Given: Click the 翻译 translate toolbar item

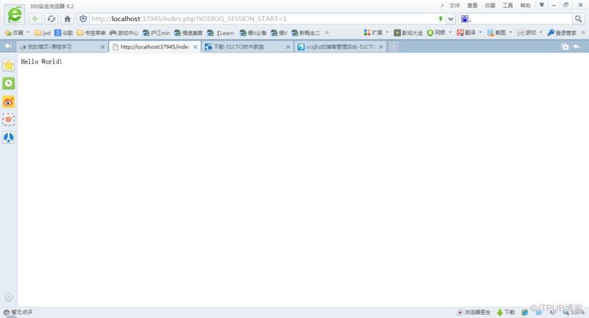Looking at the screenshot, I should coord(466,32).
